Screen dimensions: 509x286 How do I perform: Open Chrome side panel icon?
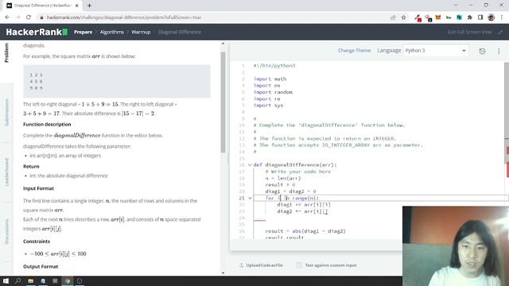tap(480, 17)
